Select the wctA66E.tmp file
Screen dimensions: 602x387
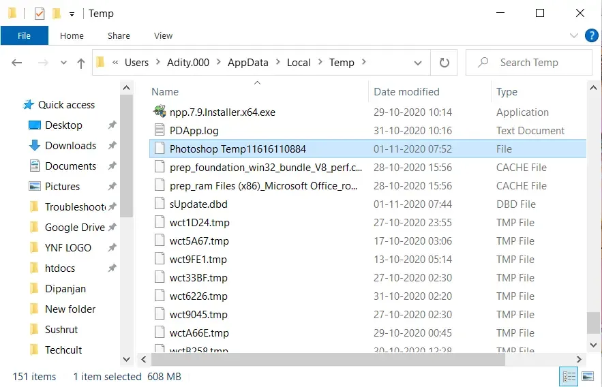[199, 333]
